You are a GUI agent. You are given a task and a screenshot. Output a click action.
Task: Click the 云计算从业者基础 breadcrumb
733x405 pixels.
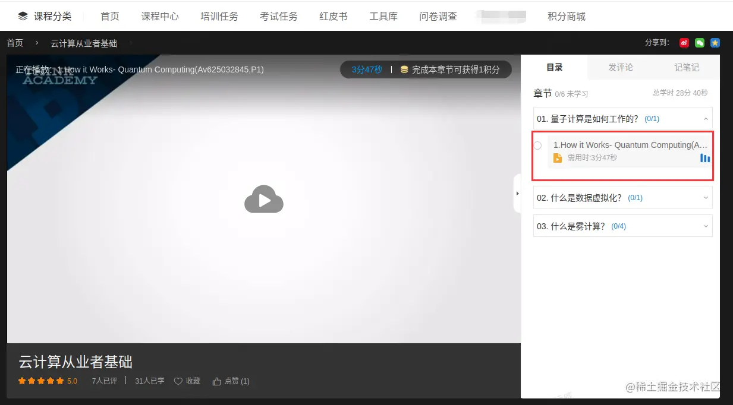point(84,43)
